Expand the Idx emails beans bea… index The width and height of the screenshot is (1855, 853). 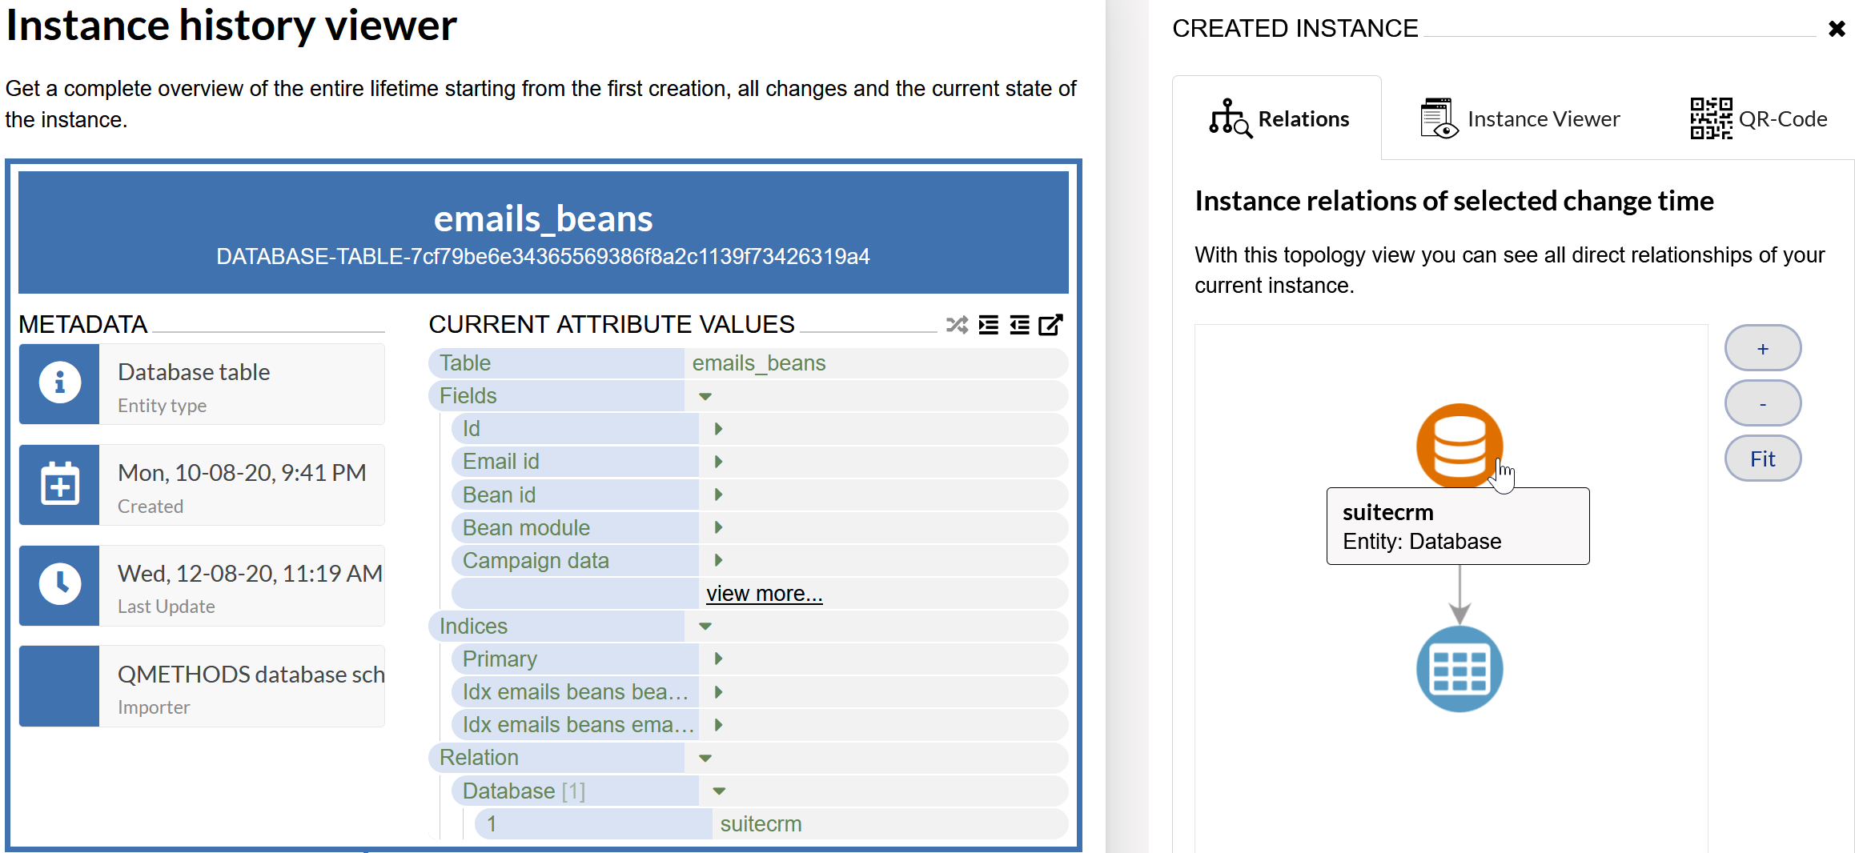pyautogui.click(x=718, y=692)
